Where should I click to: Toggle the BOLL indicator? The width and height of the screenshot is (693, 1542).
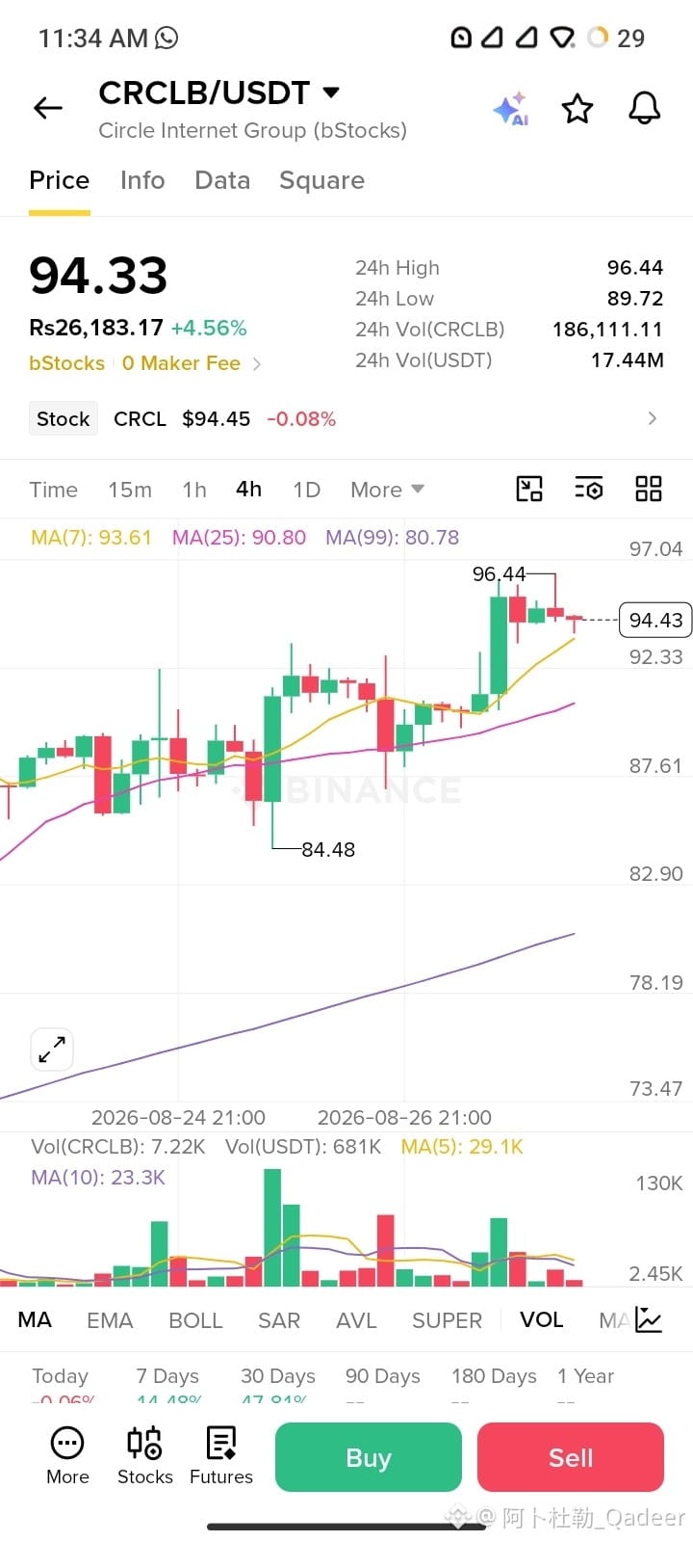tap(195, 1320)
